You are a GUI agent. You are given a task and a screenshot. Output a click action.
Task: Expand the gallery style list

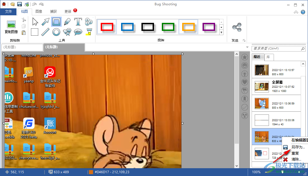pos(222,32)
